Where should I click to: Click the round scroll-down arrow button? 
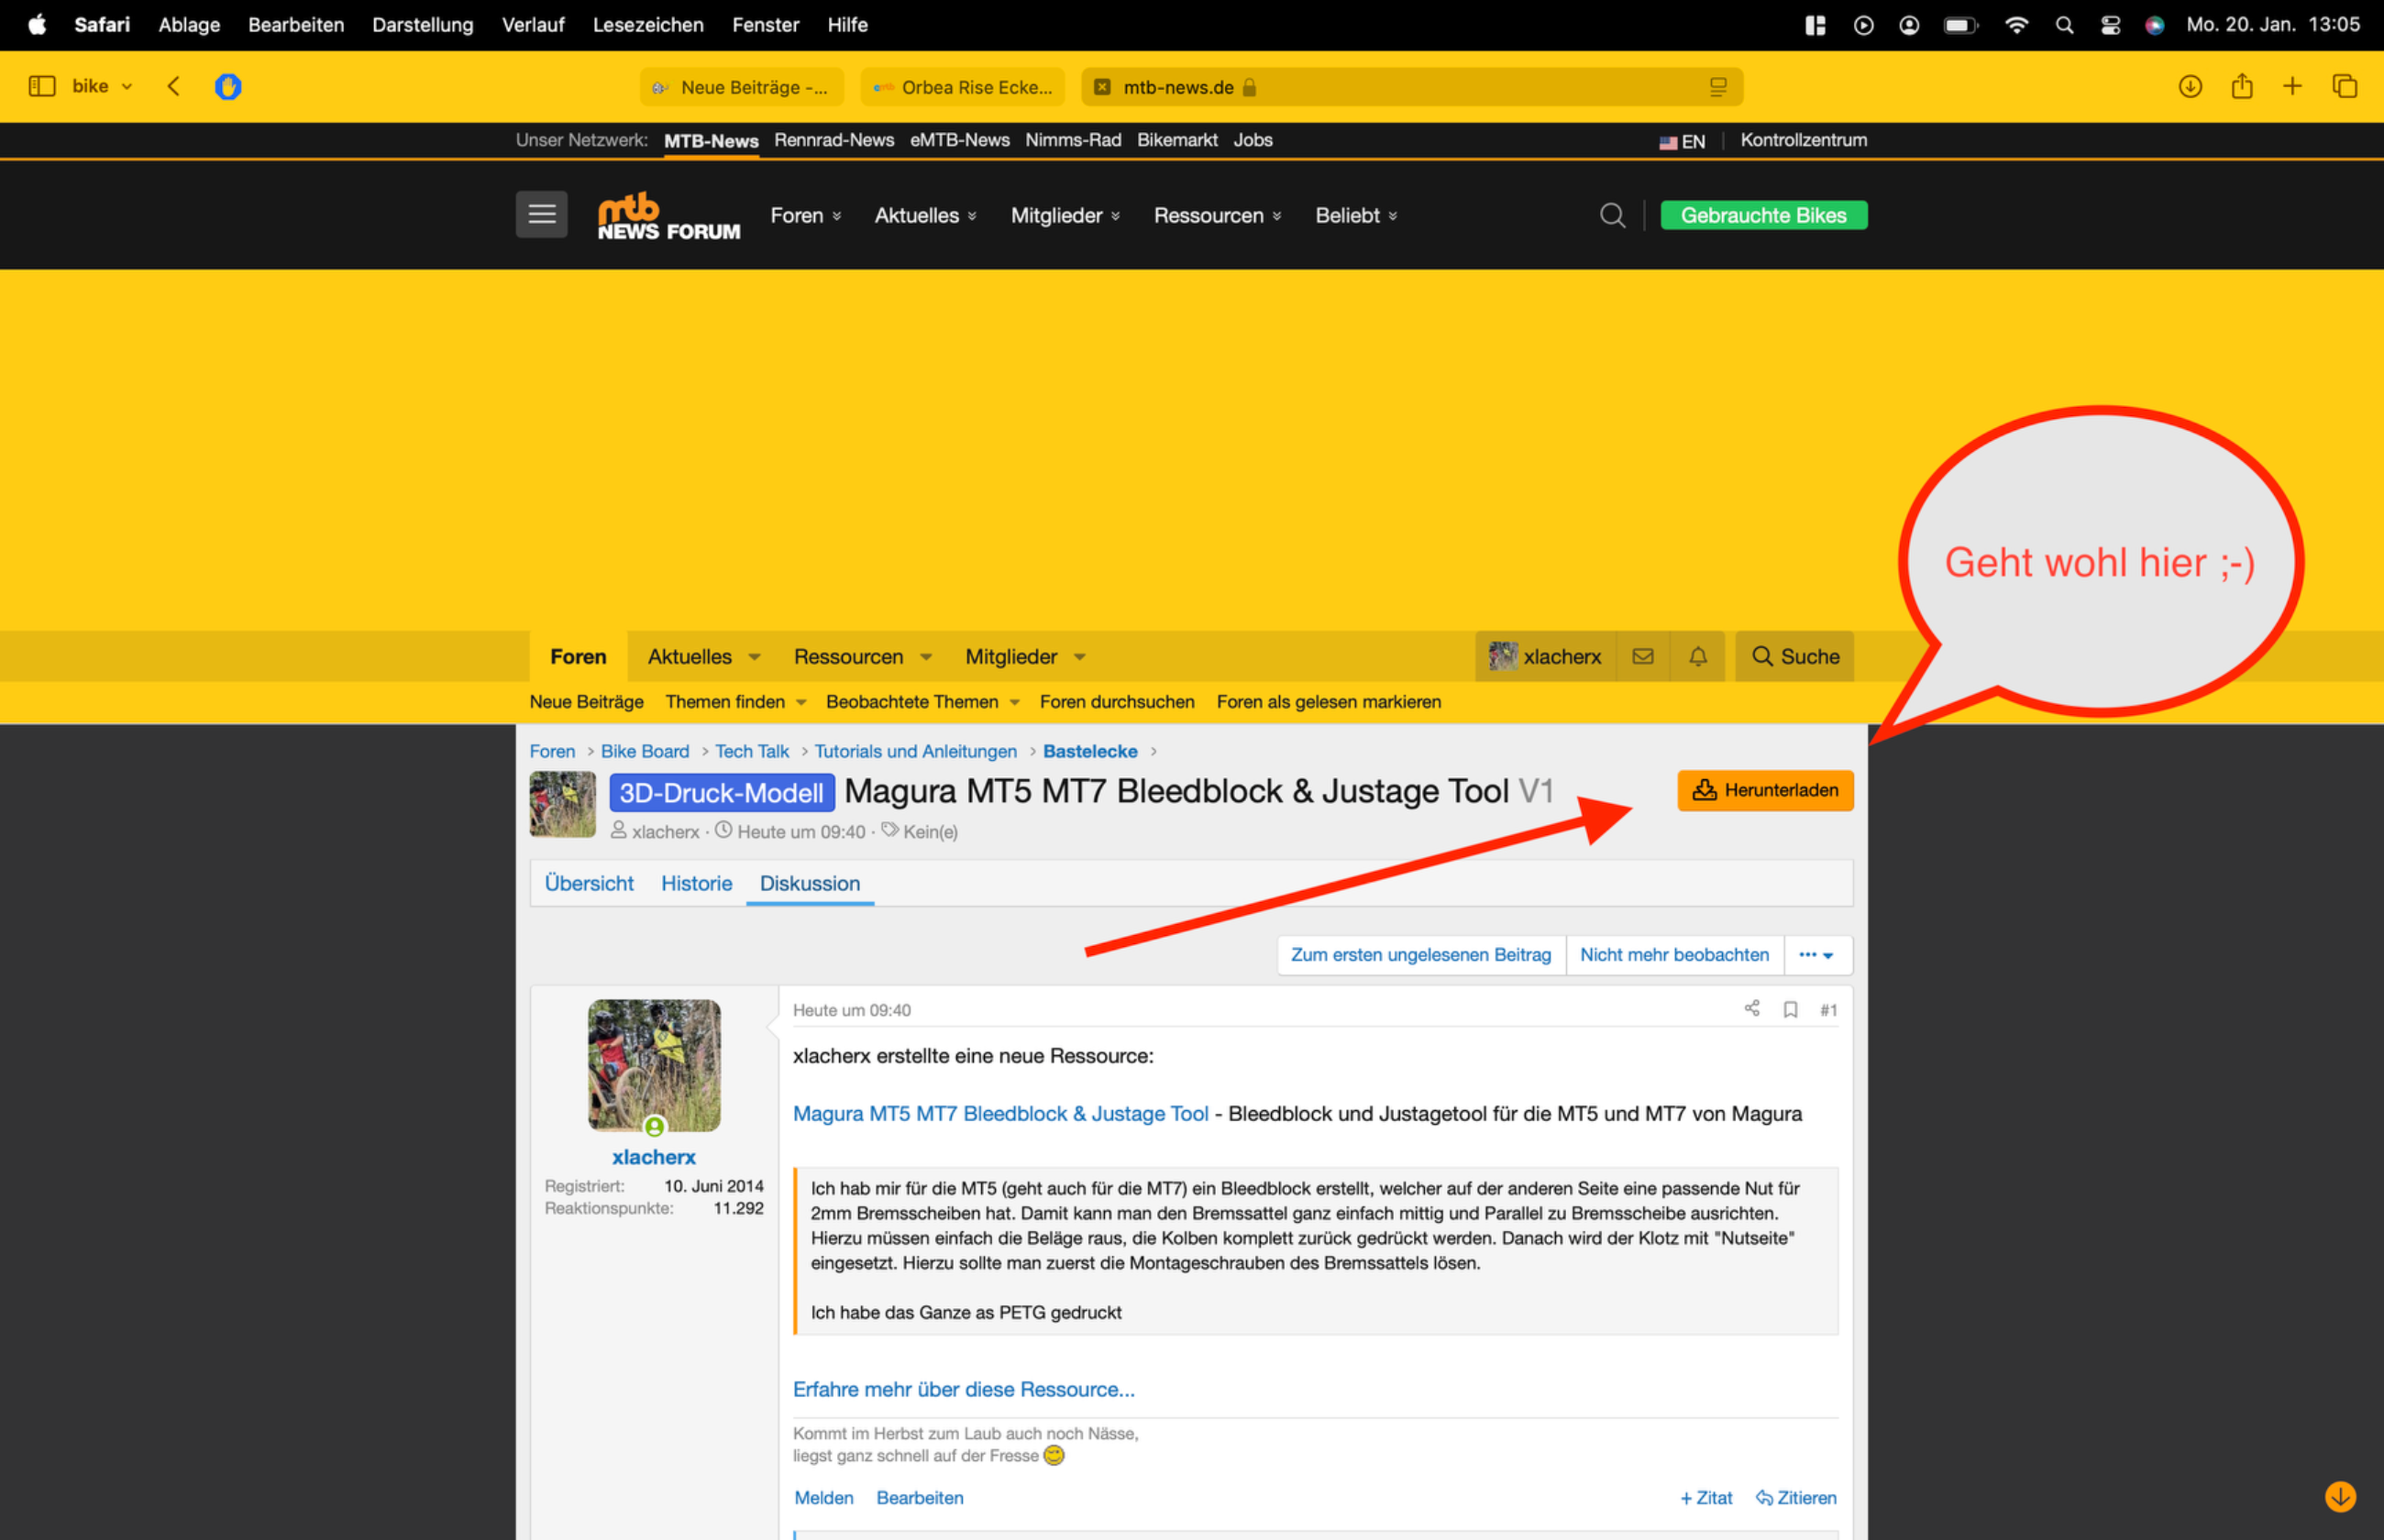coord(2340,1496)
